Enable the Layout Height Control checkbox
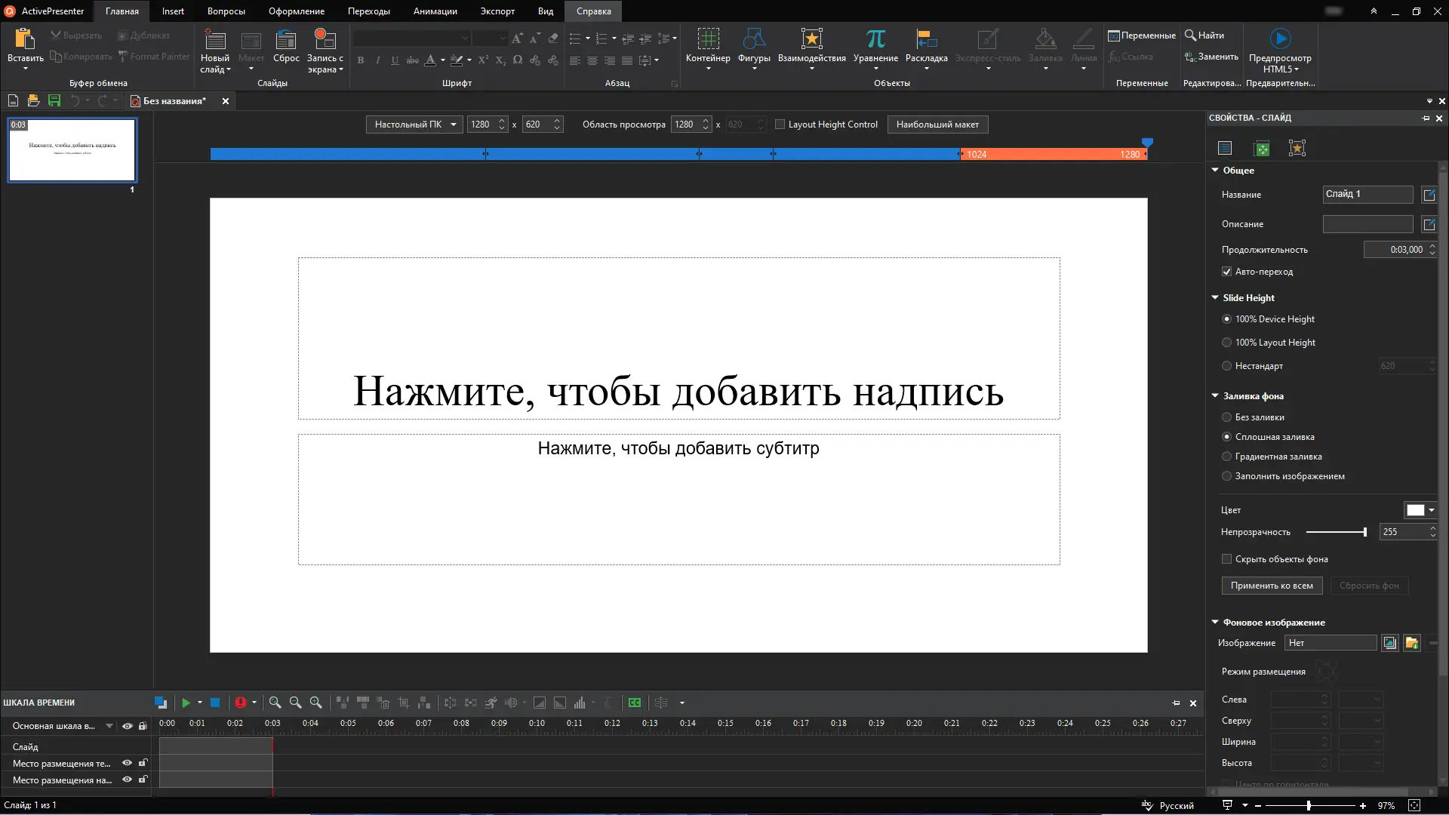The width and height of the screenshot is (1449, 815). pyautogui.click(x=780, y=125)
